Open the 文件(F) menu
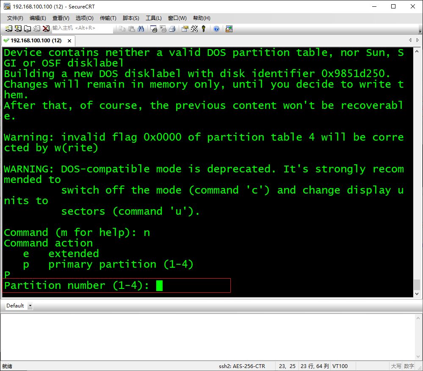 tap(15, 18)
